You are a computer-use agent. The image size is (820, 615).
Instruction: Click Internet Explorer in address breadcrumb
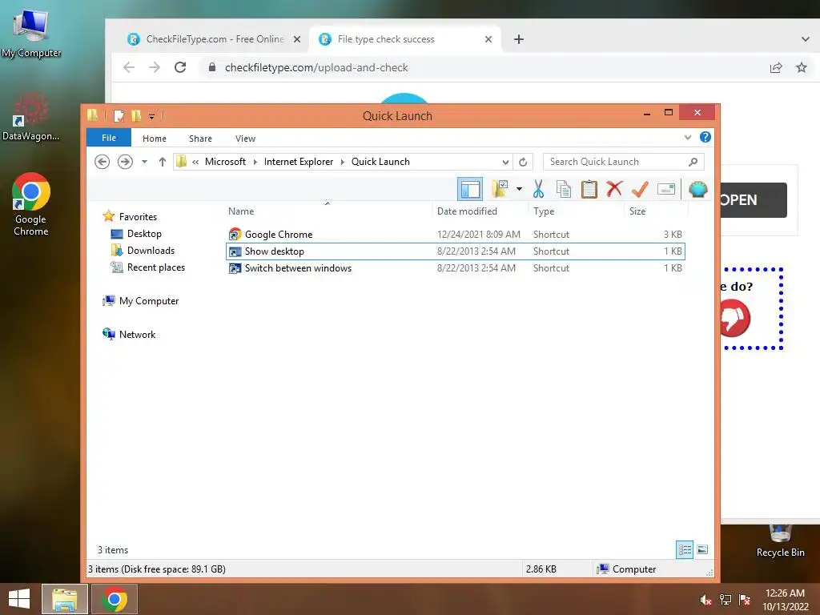click(x=298, y=162)
